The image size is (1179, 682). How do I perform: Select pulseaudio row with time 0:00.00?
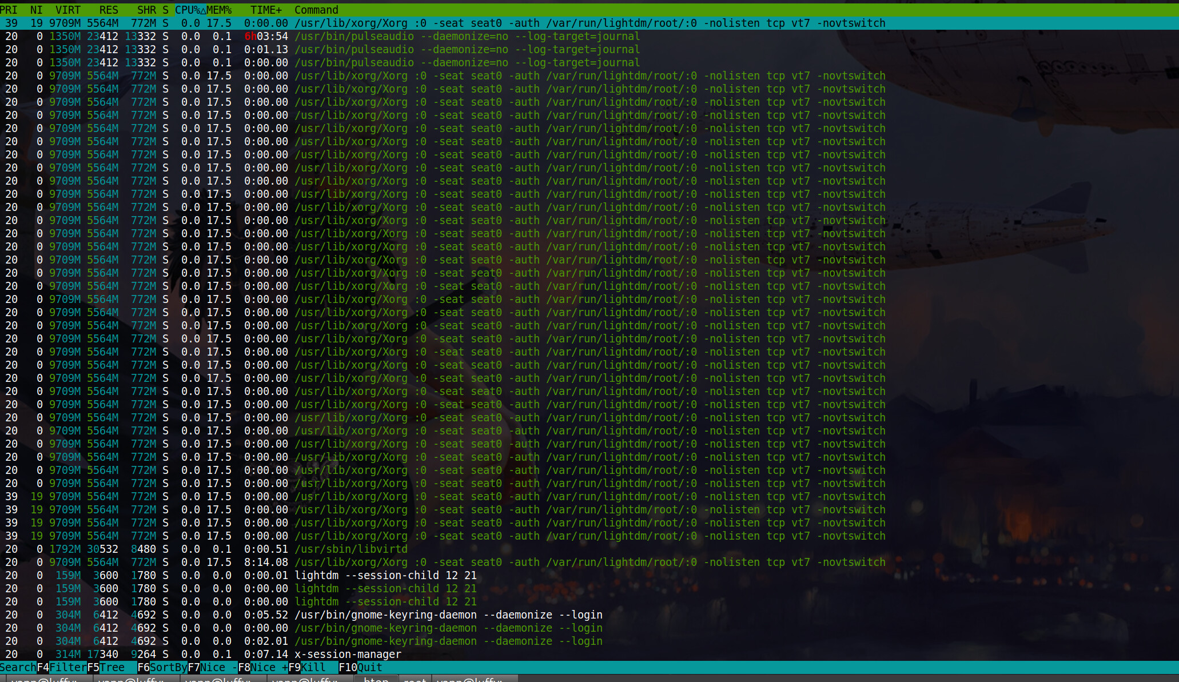tap(589, 62)
